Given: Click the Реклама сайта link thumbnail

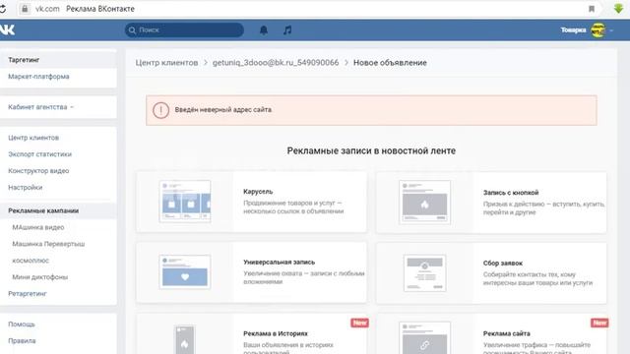Looking at the screenshot, I should [x=424, y=338].
